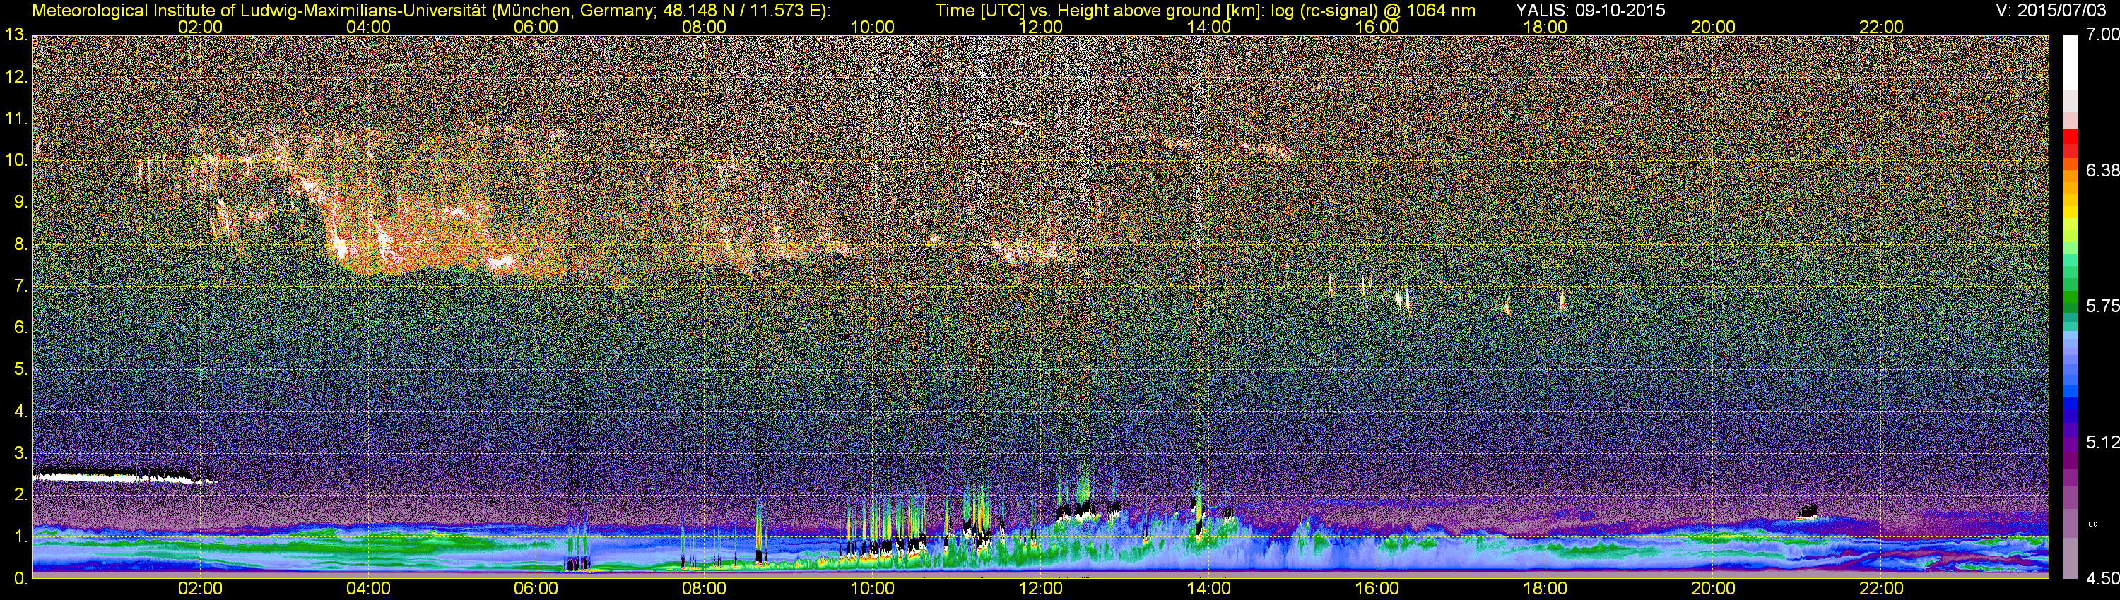This screenshot has width=2120, height=600.
Task: Click the 02:00 label on upper time axis
Action: [x=200, y=27]
